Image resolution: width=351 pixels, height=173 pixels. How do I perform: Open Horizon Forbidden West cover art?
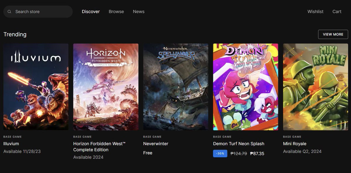click(106, 87)
